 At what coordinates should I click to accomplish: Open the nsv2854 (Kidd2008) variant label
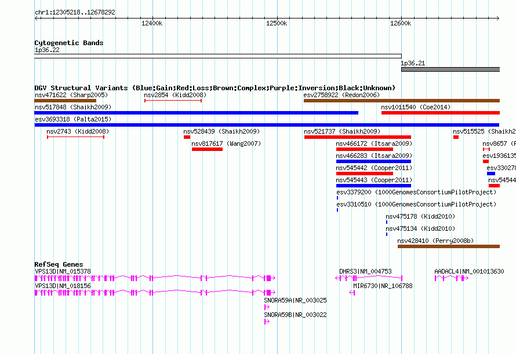[x=175, y=95]
